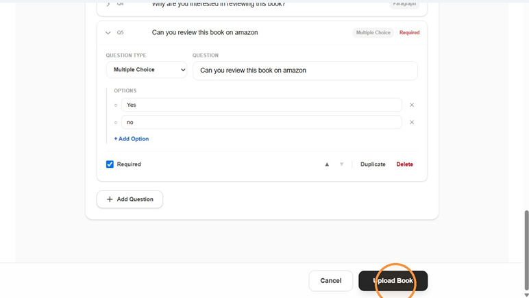
Task: Select the Yes radio bullet
Action: click(116, 105)
